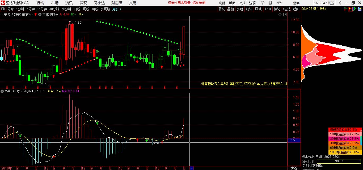This screenshot has height=170, width=363.
Task: Click 远东传动 link in title bar
Action: coord(199,3)
